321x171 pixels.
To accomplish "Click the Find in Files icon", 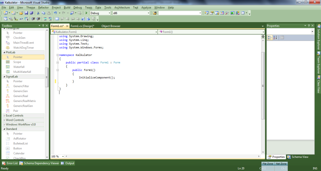I will (x=155, y=13).
